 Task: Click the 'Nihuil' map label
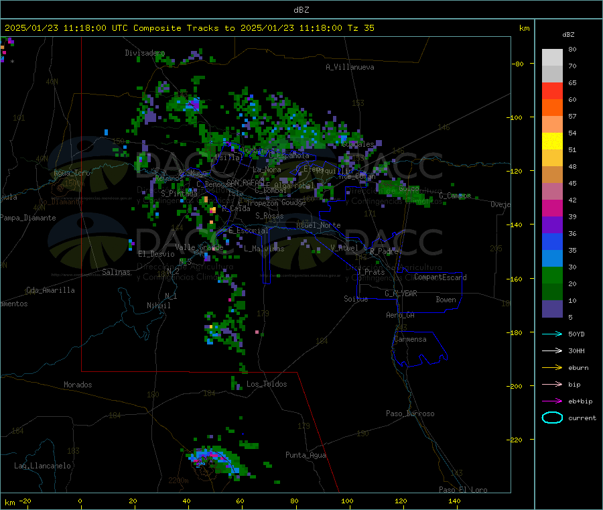(158, 306)
